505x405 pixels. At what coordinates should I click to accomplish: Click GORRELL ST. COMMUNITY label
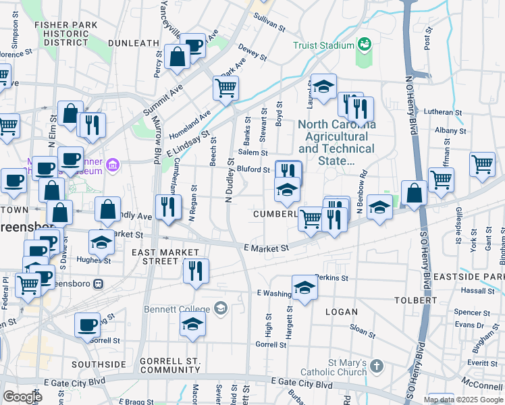click(170, 366)
